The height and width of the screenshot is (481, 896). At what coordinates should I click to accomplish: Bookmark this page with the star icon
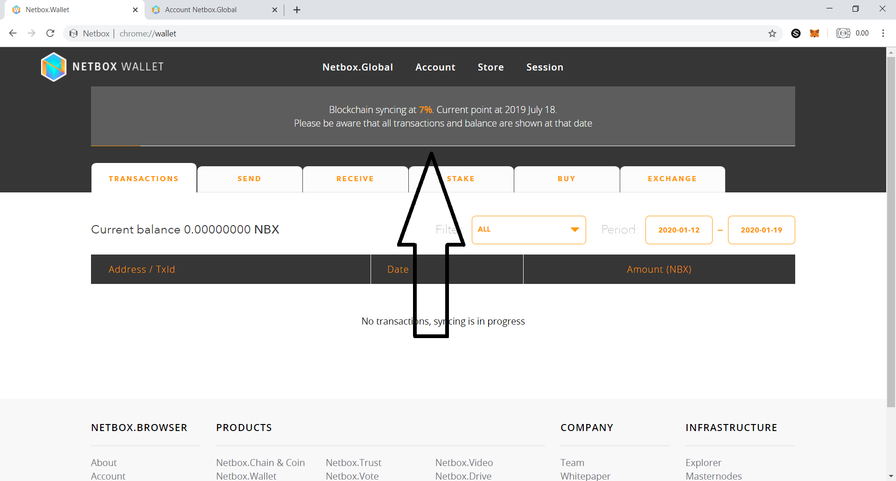pyautogui.click(x=772, y=33)
